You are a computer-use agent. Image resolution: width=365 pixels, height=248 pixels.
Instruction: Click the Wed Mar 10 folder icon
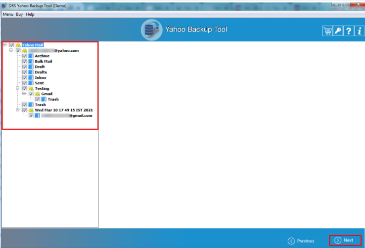pos(31,110)
